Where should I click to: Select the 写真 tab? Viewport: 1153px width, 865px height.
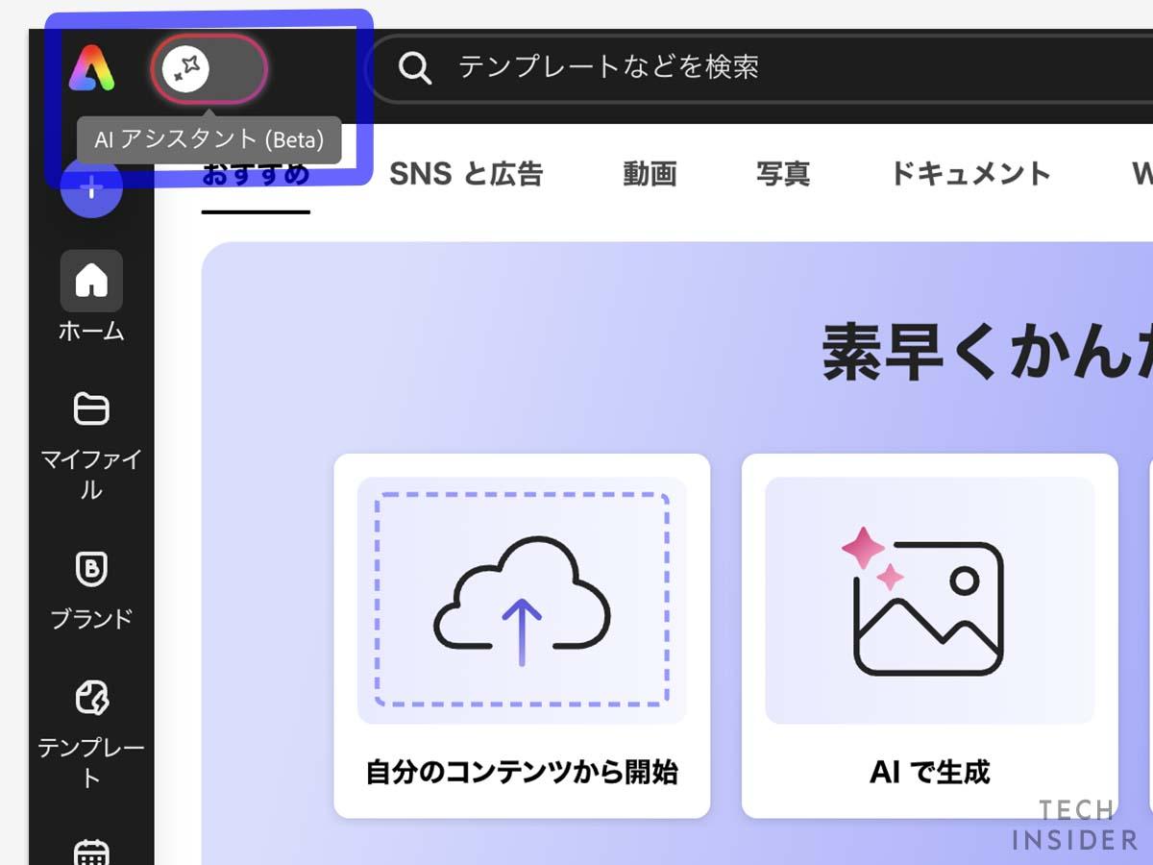click(783, 174)
